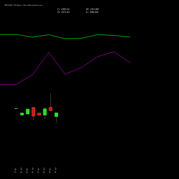Click the open value O: 121.45
This screenshot has height=179, width=179.
coord(63,12)
